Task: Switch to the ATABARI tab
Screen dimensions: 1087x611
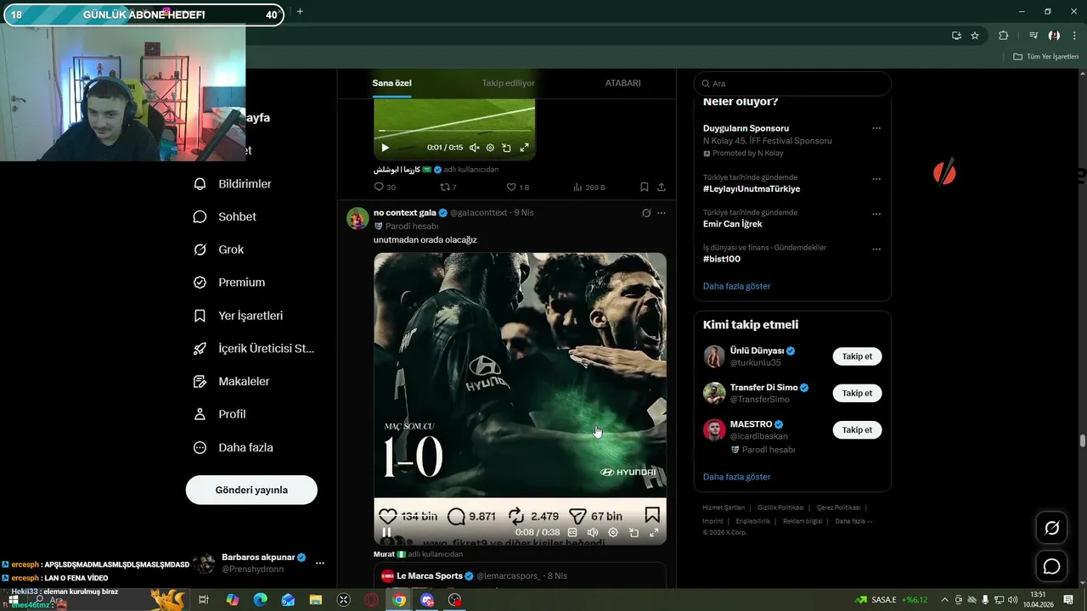Action: point(622,83)
